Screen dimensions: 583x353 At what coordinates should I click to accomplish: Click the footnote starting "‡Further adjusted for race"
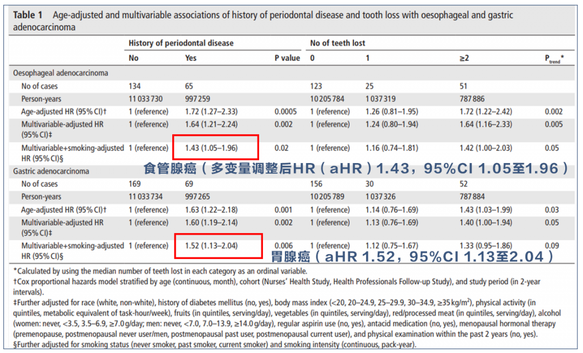pyautogui.click(x=287, y=318)
